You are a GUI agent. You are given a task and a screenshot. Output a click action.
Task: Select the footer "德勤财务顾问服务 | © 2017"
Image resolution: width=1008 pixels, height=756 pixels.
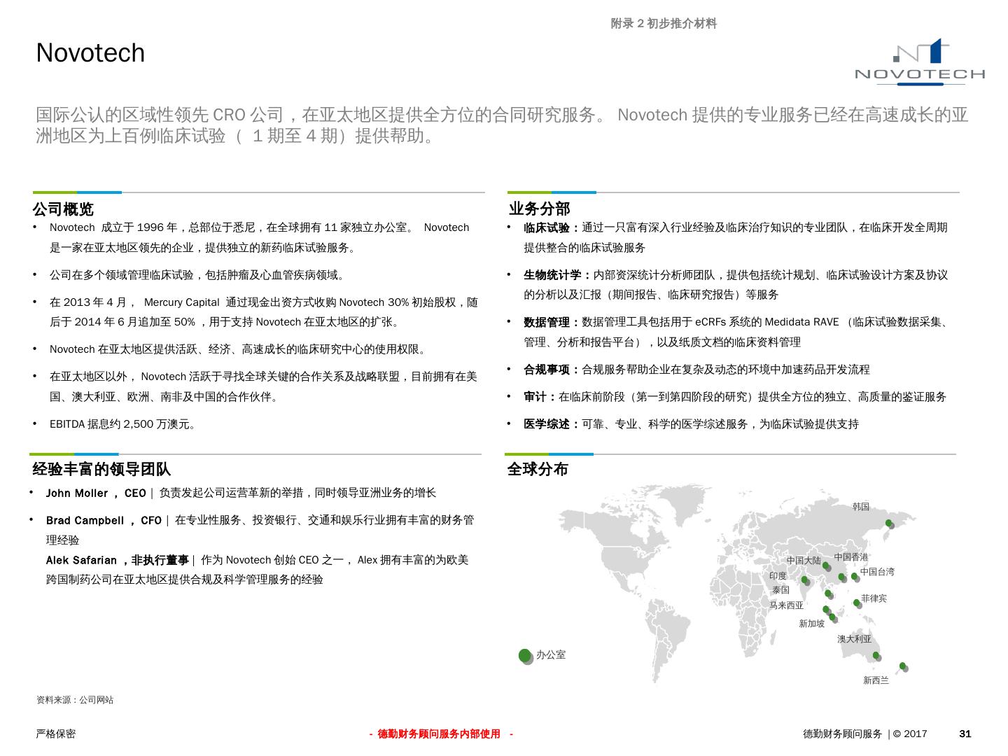[x=865, y=734]
